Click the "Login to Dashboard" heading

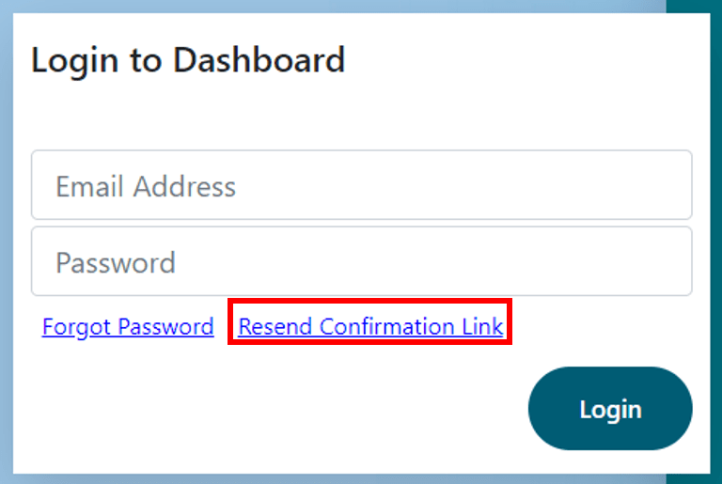click(188, 60)
